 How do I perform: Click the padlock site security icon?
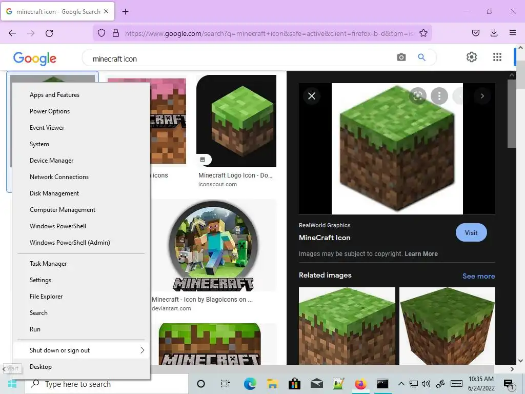pos(115,33)
